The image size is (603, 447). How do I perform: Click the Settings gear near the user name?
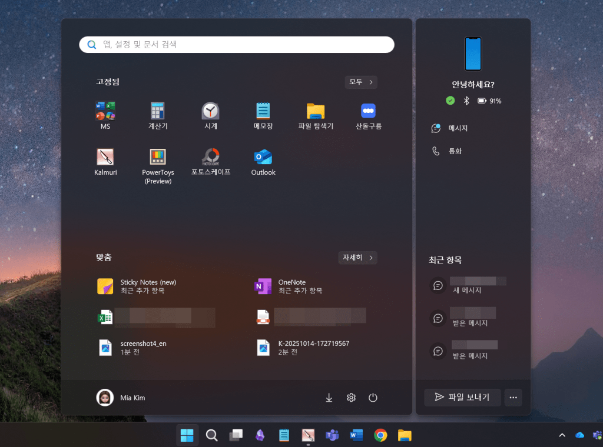351,398
